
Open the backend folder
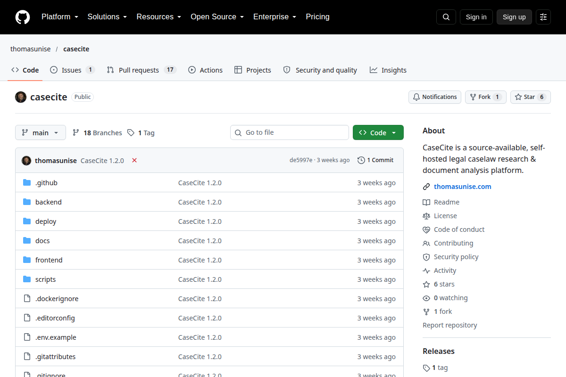click(x=49, y=202)
